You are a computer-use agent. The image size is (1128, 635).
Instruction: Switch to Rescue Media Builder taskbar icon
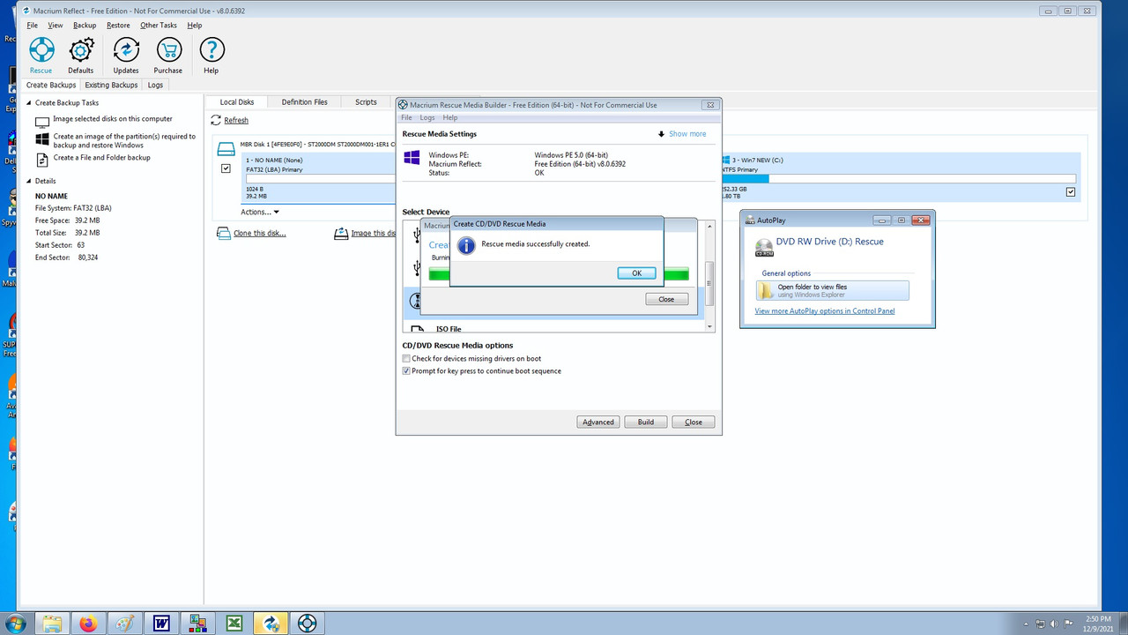pyautogui.click(x=307, y=624)
